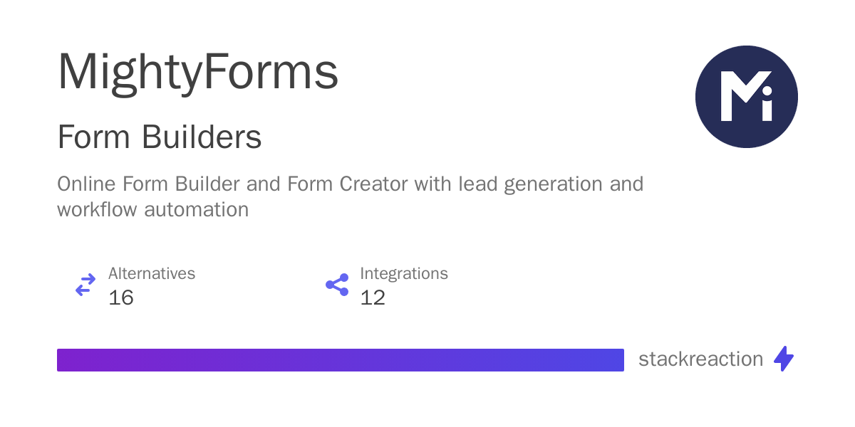
Task: Click the alternatives count 16
Action: tap(121, 297)
